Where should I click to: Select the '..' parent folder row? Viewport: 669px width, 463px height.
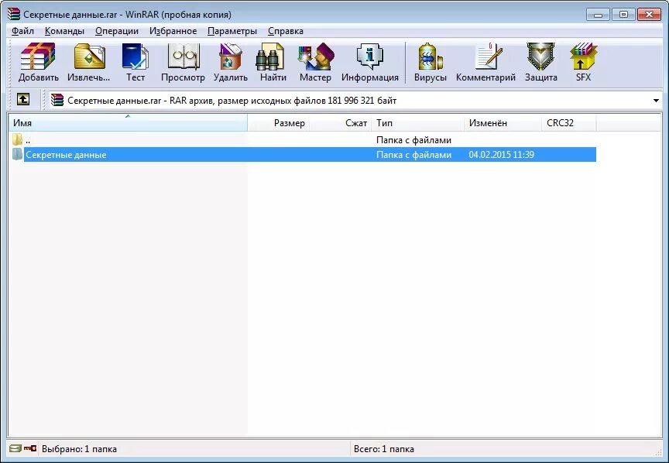(303, 139)
